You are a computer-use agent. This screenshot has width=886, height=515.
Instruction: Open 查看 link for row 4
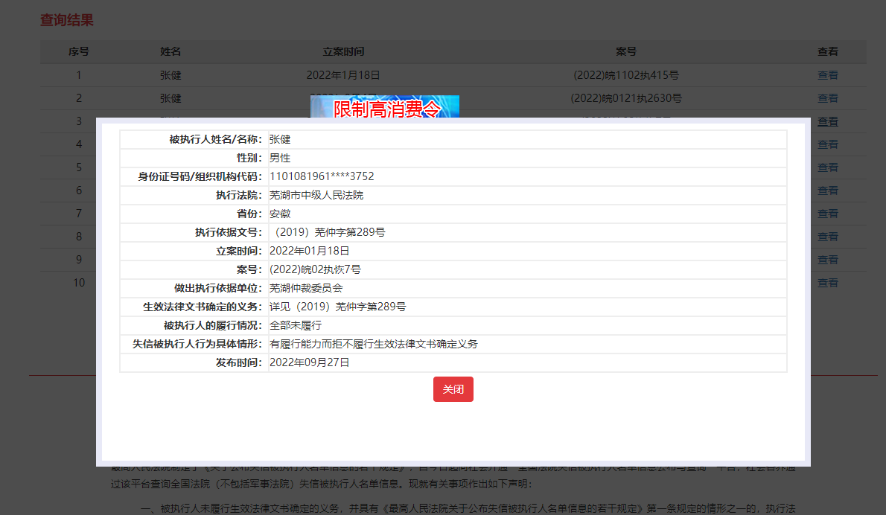[828, 144]
